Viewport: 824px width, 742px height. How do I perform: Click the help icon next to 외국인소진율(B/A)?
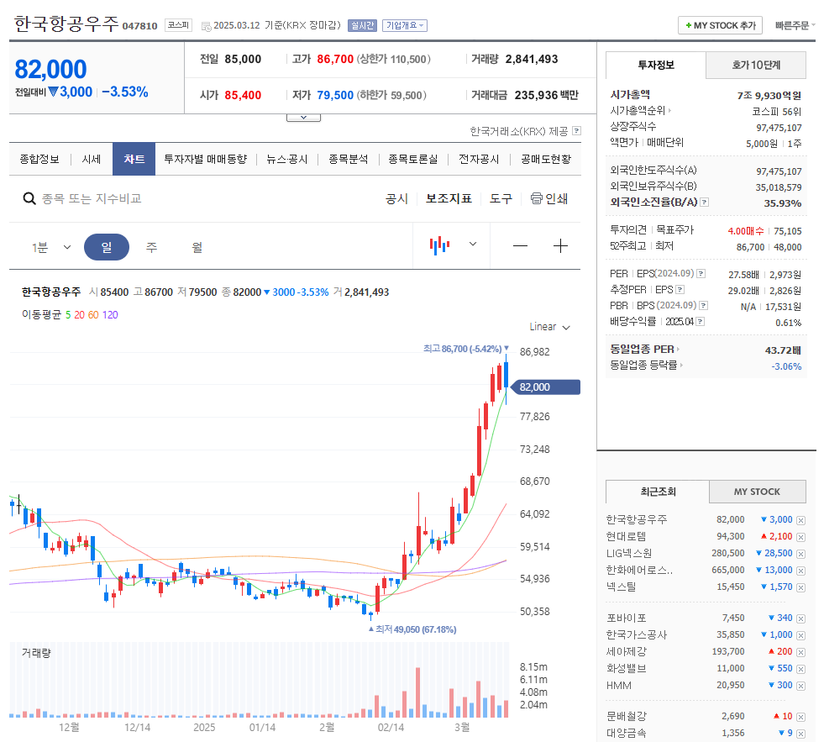(705, 202)
